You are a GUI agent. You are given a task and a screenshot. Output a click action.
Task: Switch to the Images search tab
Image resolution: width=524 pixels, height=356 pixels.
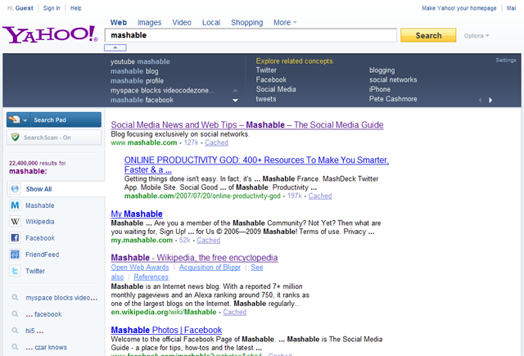[149, 22]
